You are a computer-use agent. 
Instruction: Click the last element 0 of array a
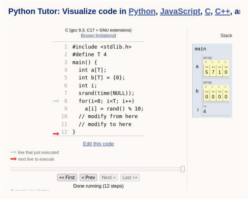(x=226, y=72)
